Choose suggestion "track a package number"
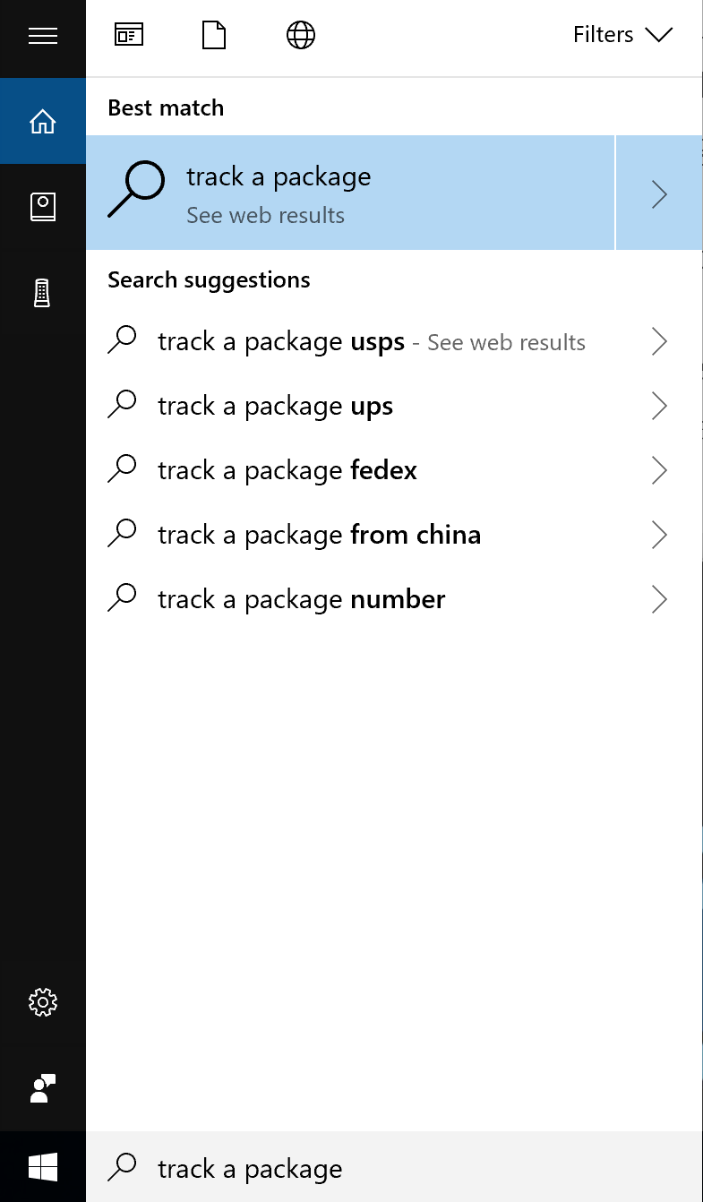Screen dimensions: 703x1202 point(301,600)
